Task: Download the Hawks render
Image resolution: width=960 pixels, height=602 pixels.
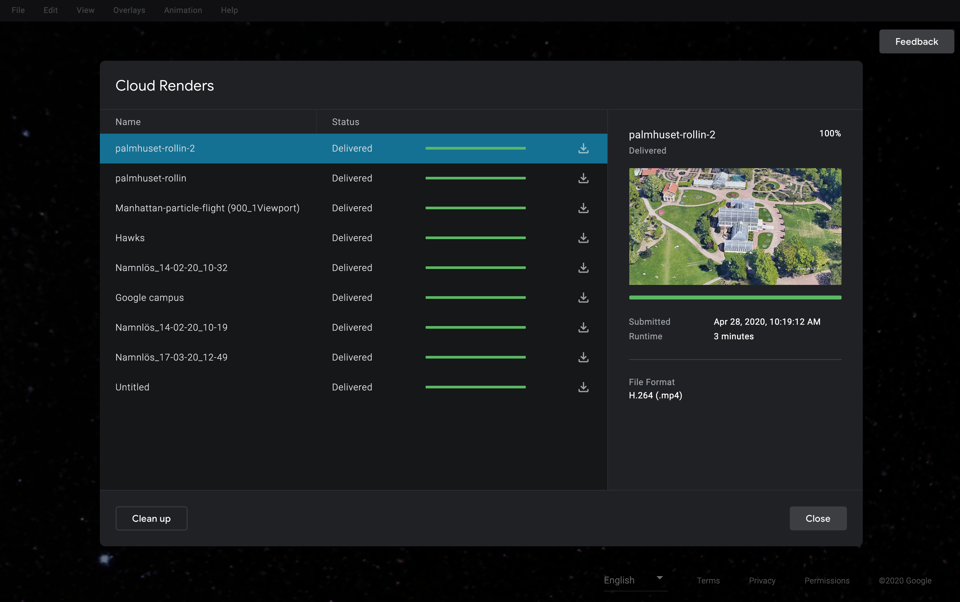Action: [583, 238]
